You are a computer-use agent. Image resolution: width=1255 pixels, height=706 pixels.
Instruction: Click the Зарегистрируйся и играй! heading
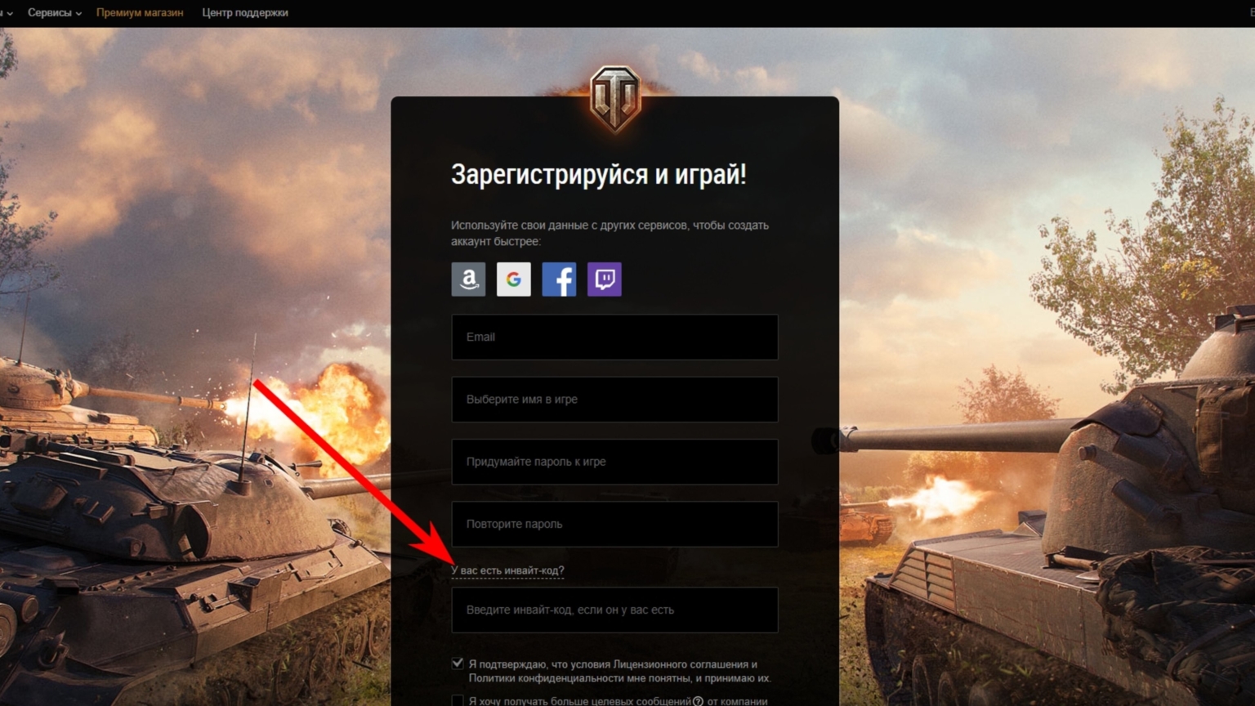tap(599, 175)
